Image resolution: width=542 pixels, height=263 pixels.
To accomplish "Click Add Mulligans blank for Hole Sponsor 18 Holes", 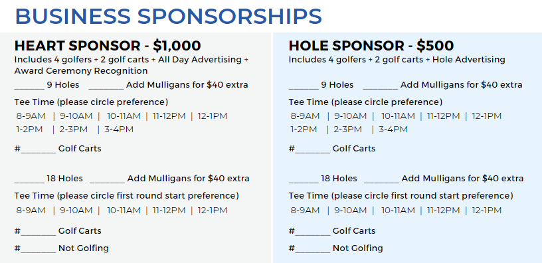I will tap(382, 181).
